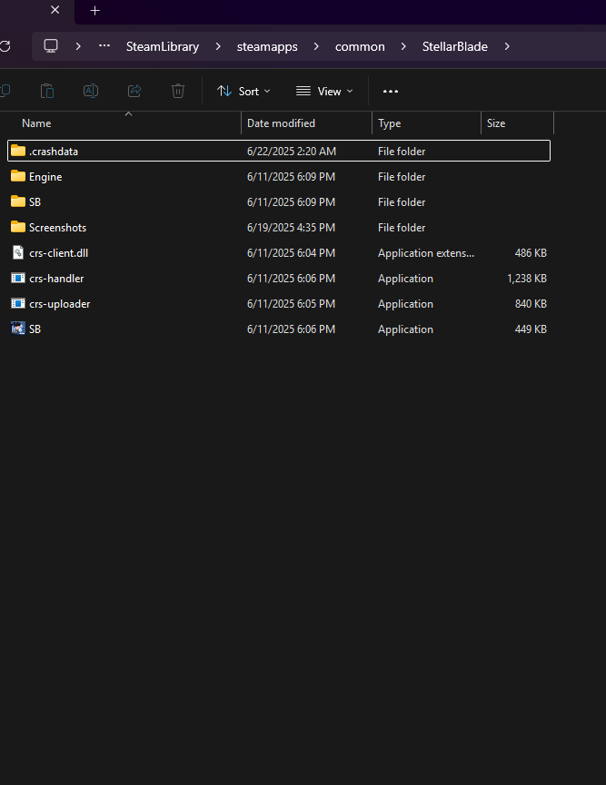The image size is (606, 785).
Task: Select the SB file folder
Action: click(x=279, y=201)
